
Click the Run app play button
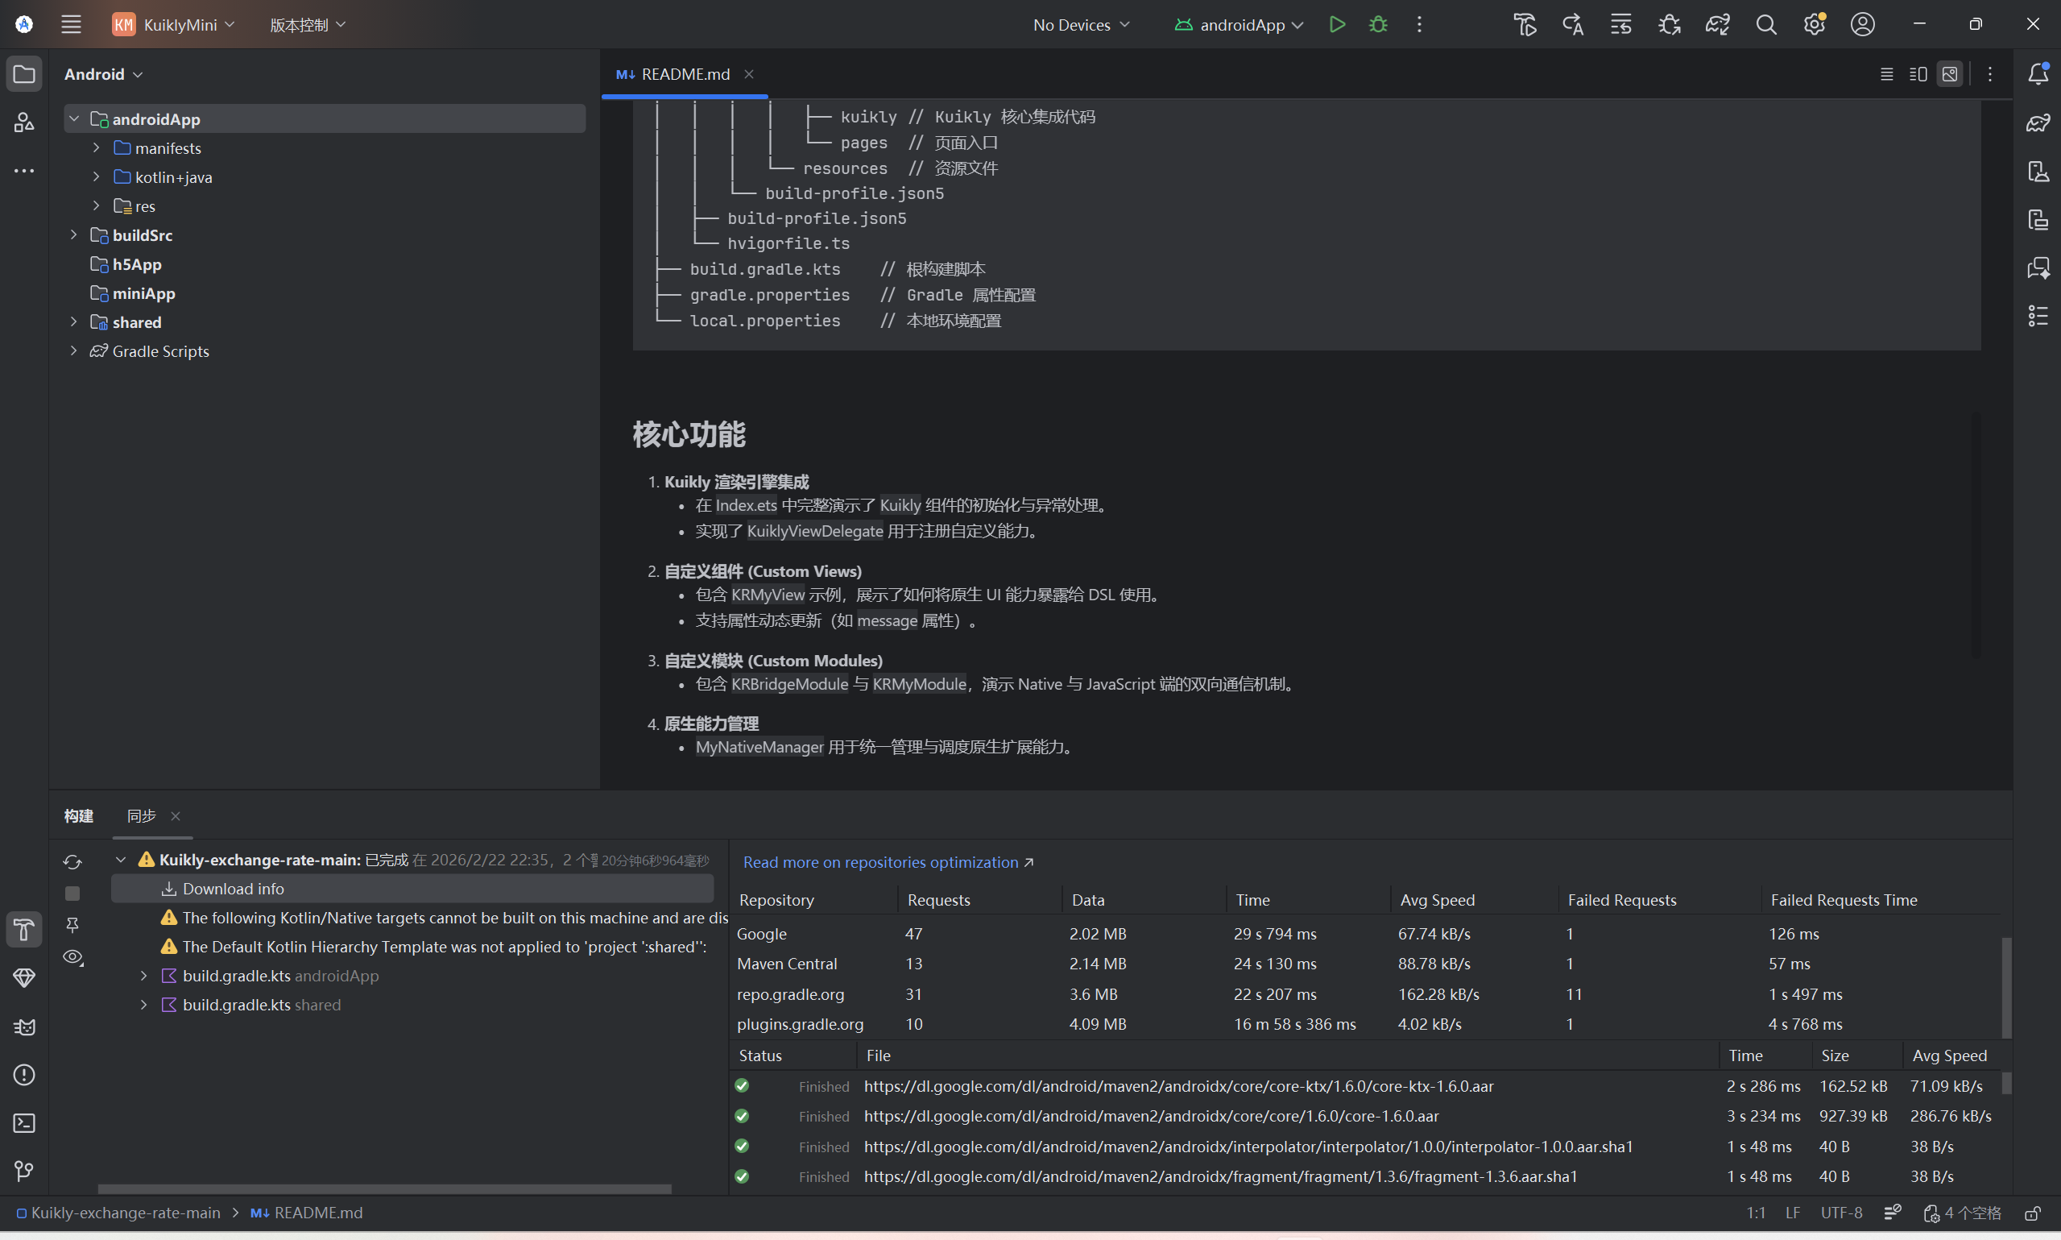[x=1337, y=24]
